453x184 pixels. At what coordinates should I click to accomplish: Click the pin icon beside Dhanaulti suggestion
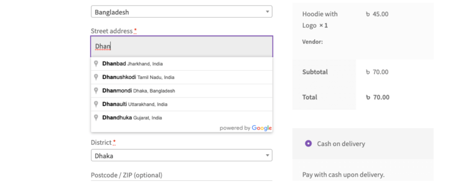tap(96, 104)
